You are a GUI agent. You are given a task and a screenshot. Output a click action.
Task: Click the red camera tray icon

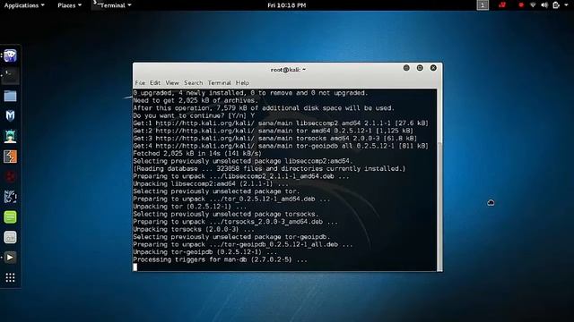[x=502, y=5]
